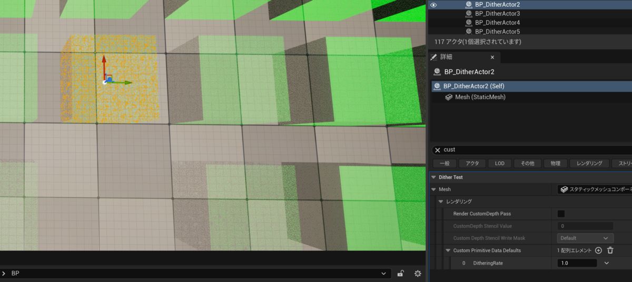Image resolution: width=632 pixels, height=282 pixels.
Task: Toggle visibility eye for BP_DitherActor2
Action: click(x=433, y=5)
